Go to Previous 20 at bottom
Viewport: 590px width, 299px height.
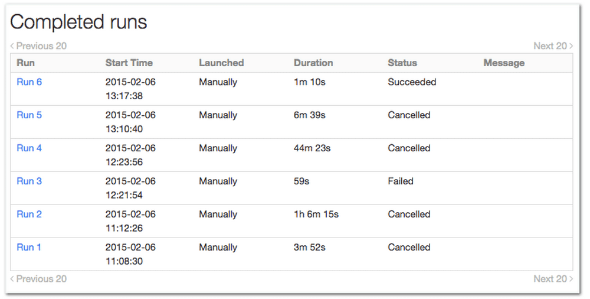tap(39, 279)
